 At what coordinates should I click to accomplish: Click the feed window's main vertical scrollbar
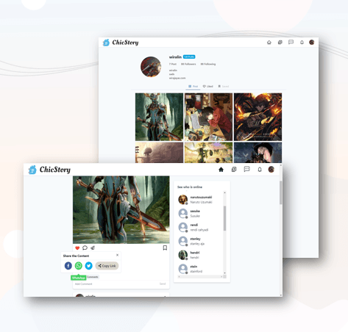click(x=281, y=192)
